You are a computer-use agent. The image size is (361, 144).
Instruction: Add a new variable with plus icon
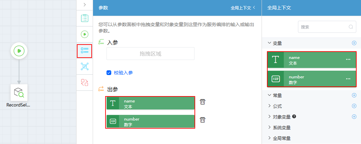[354, 43]
